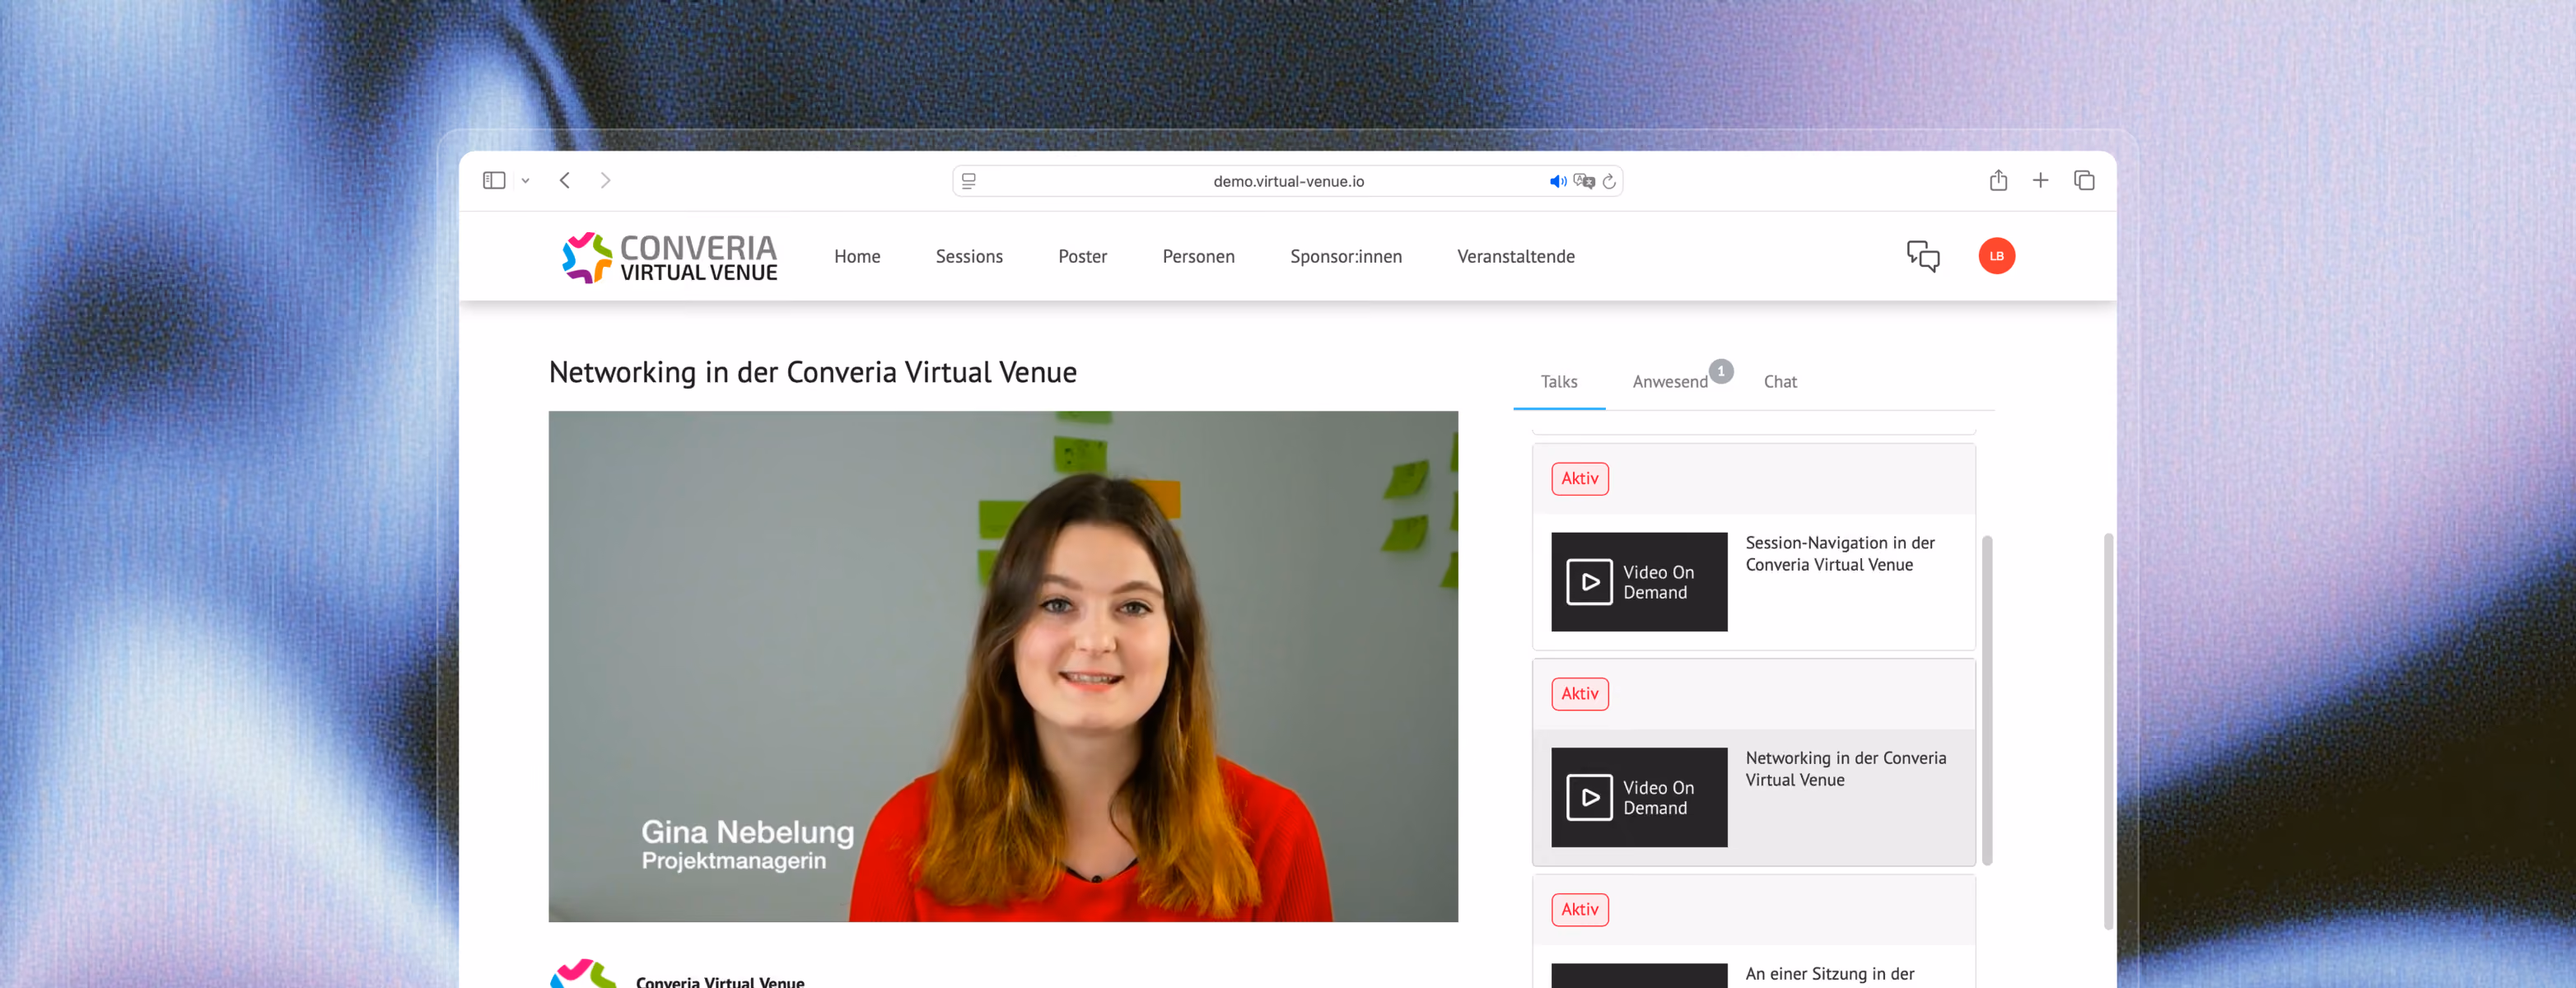Reload the current page
Screen dimensions: 2576x988
[x=1609, y=181]
